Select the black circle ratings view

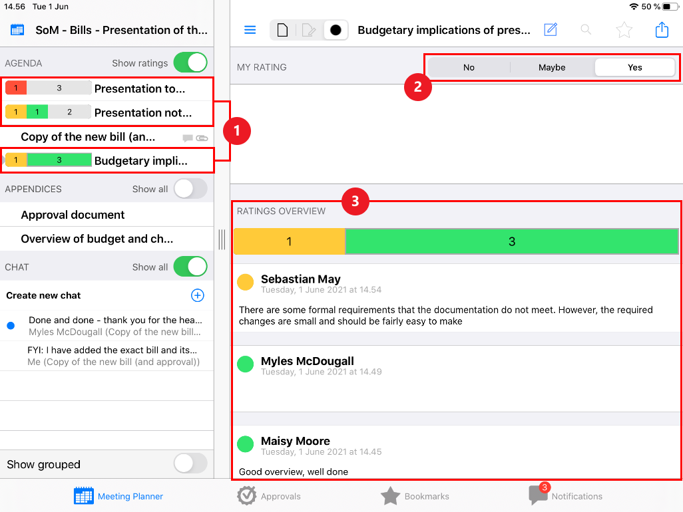point(336,30)
